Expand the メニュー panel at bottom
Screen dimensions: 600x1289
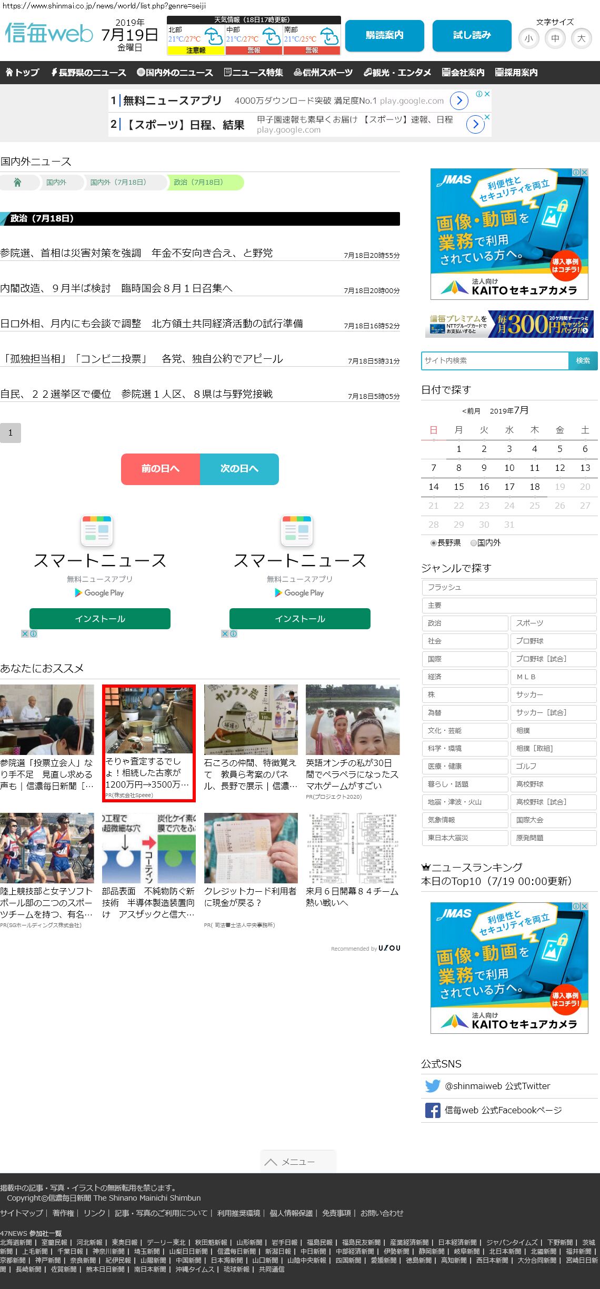pos(297,1161)
